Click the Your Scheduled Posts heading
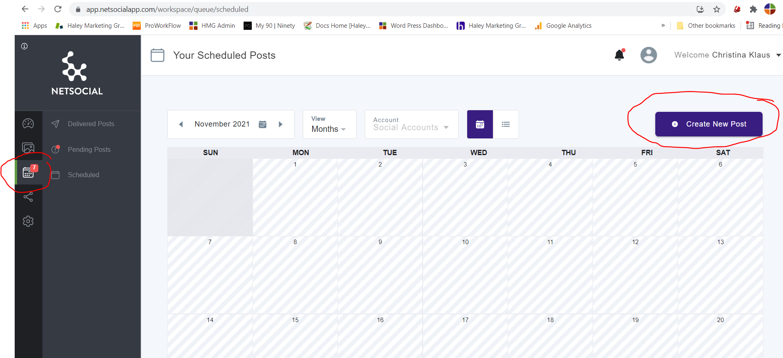This screenshot has height=358, width=783. click(x=224, y=55)
